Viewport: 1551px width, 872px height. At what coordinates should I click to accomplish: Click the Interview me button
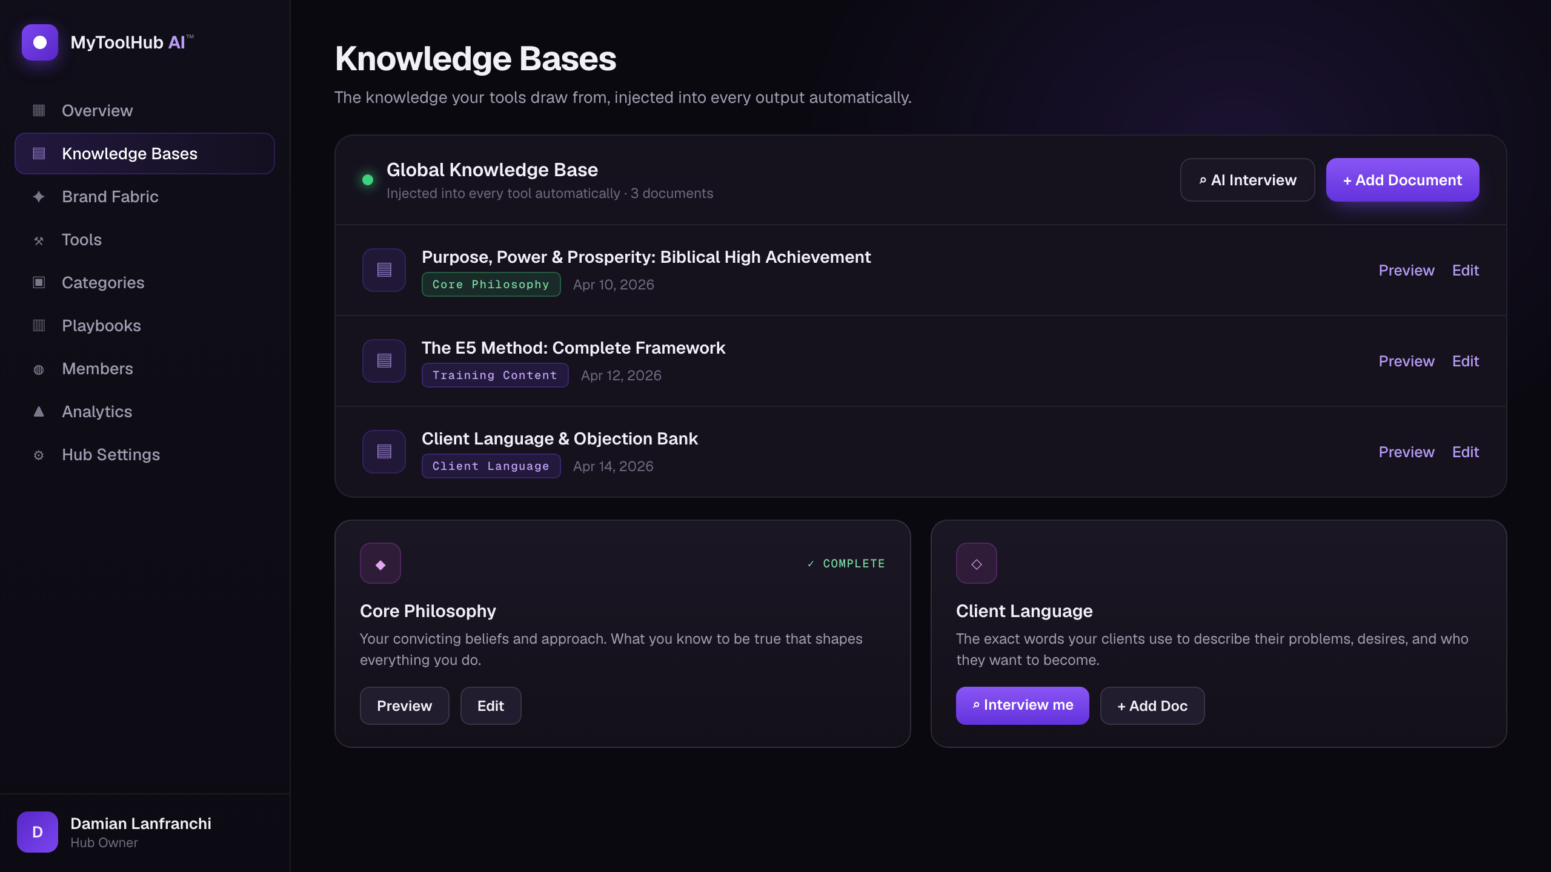(1023, 705)
